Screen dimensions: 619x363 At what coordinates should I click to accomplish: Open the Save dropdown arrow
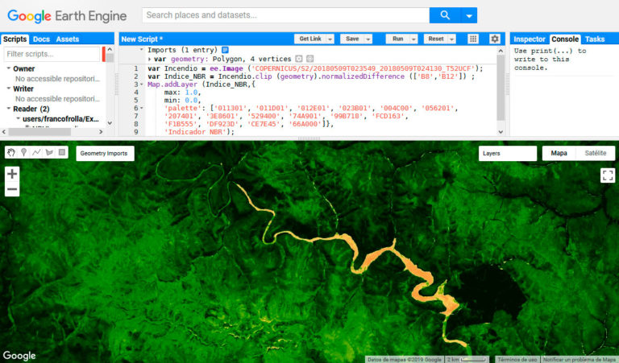368,39
